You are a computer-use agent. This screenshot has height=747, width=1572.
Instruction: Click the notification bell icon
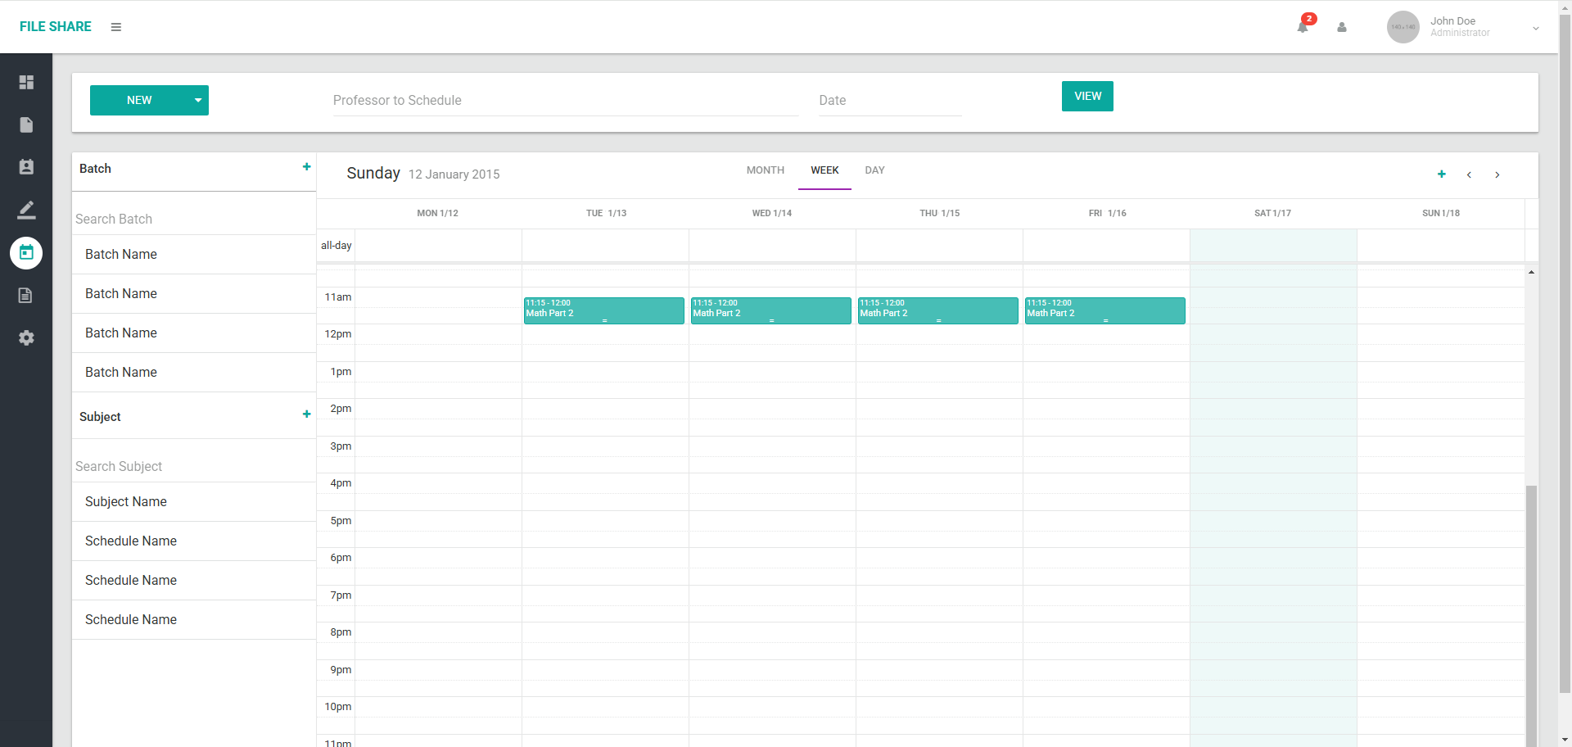click(1302, 27)
